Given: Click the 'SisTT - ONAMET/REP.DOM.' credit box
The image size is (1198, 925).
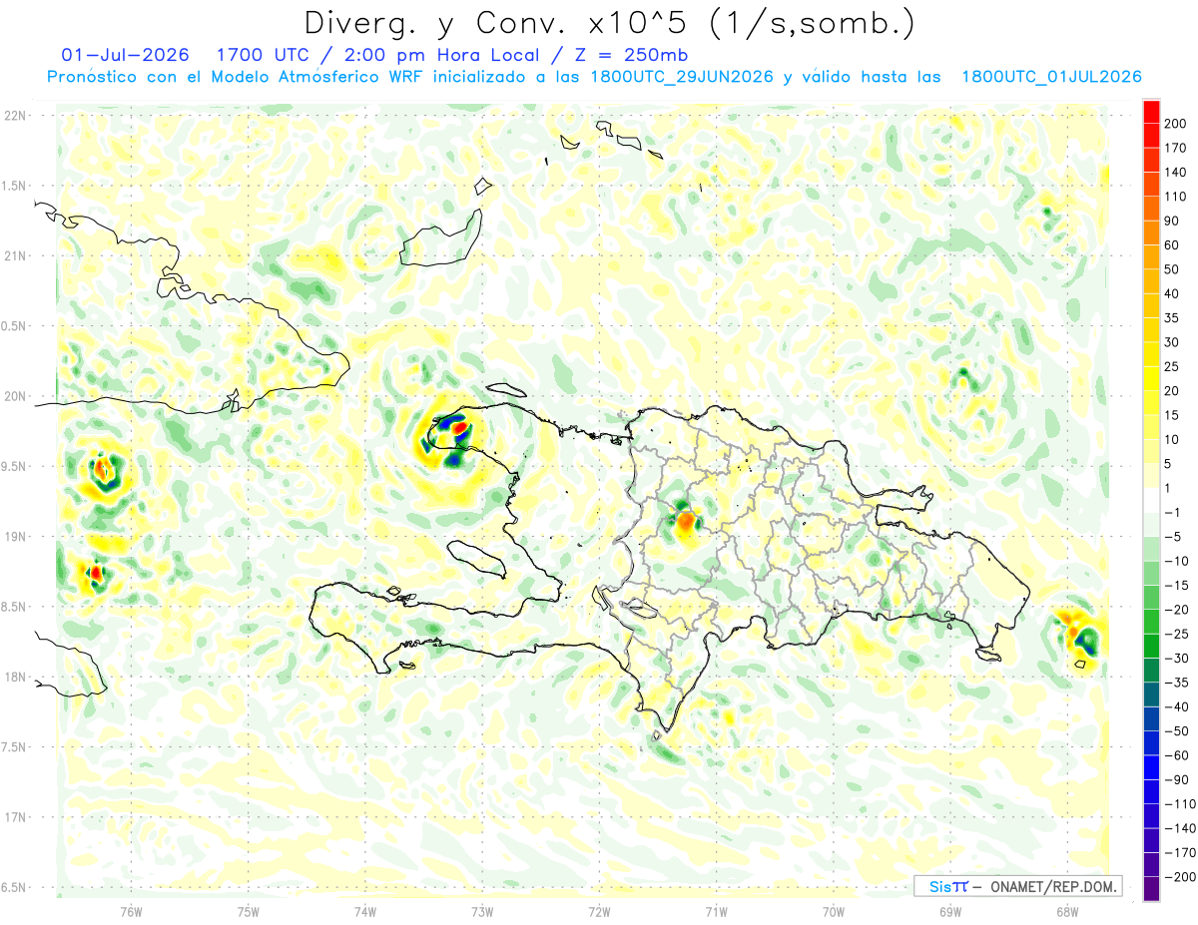Looking at the screenshot, I should pos(1017,886).
